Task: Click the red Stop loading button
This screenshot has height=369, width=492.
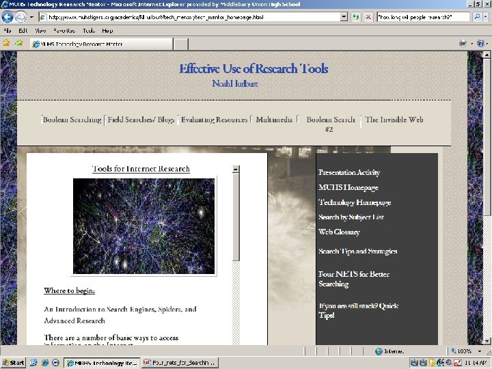Action: (x=368, y=17)
